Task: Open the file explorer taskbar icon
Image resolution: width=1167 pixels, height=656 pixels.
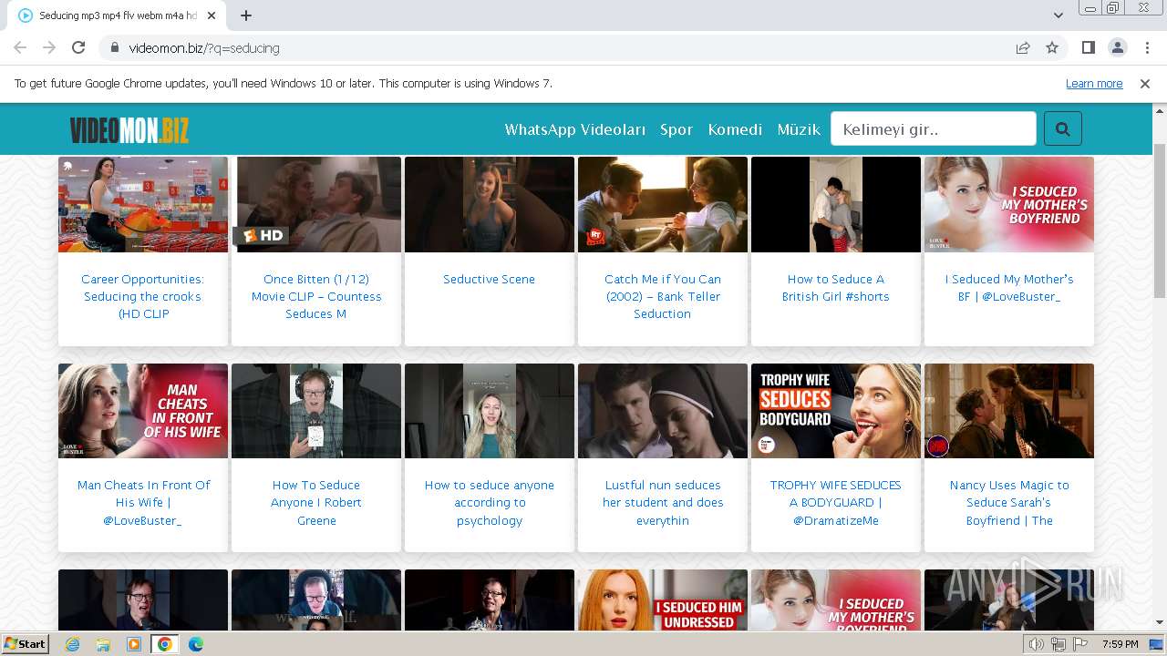Action: click(x=103, y=644)
